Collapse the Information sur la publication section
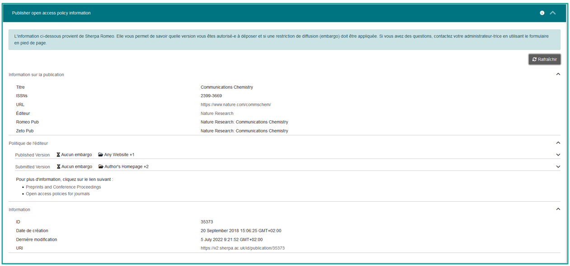 (558, 74)
